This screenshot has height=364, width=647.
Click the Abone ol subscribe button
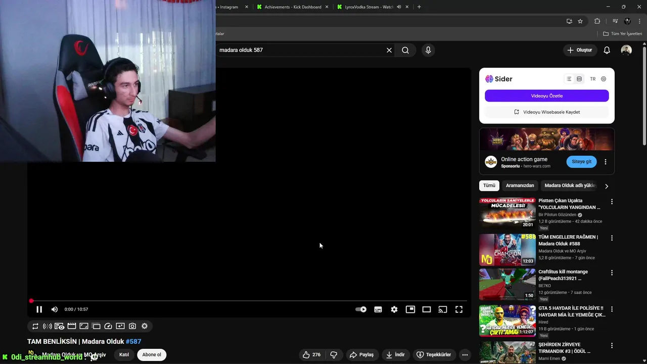pyautogui.click(x=152, y=355)
